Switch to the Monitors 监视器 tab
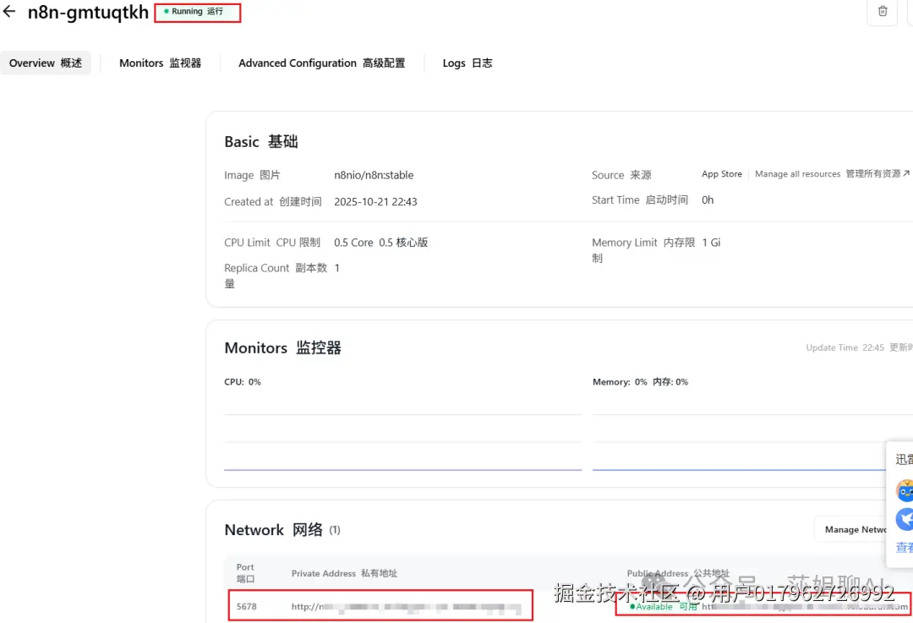This screenshot has height=623, width=913. pyautogui.click(x=160, y=63)
